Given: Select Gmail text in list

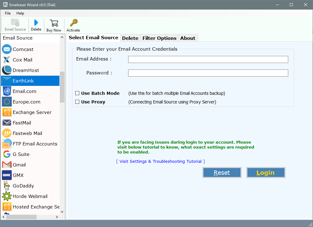Looking at the screenshot, I should pyautogui.click(x=20, y=165).
